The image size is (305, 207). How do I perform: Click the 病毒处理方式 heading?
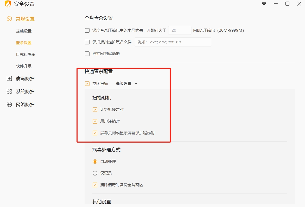(106, 150)
